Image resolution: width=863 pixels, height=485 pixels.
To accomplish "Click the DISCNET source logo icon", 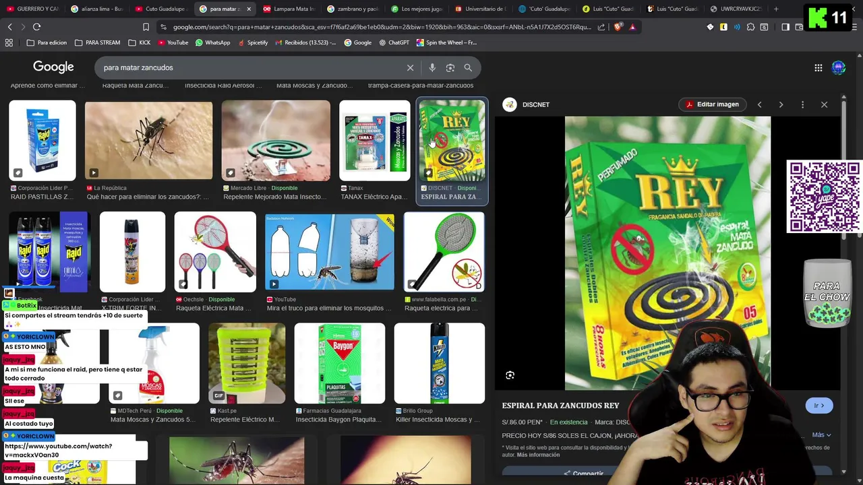I will [x=510, y=104].
